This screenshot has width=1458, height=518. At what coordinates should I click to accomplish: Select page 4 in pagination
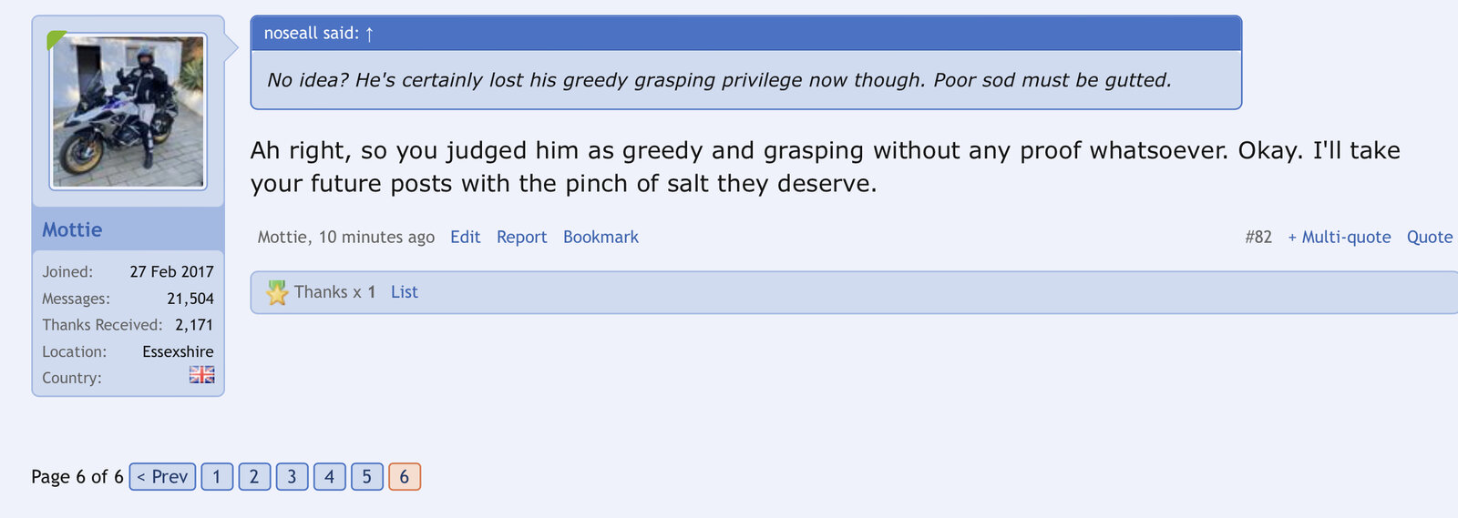tap(329, 476)
